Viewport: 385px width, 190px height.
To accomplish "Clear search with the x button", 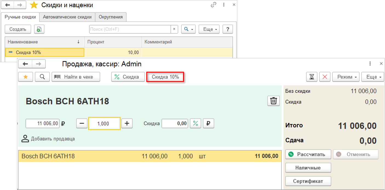I will point(175,29).
